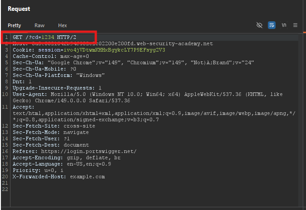Click the X-Forwarded-Host: example.com line

pos(59,177)
